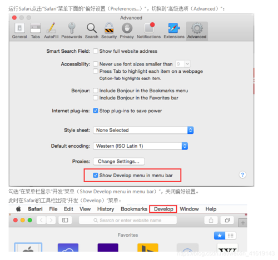Open the AutoFill preferences pane

coord(51,31)
